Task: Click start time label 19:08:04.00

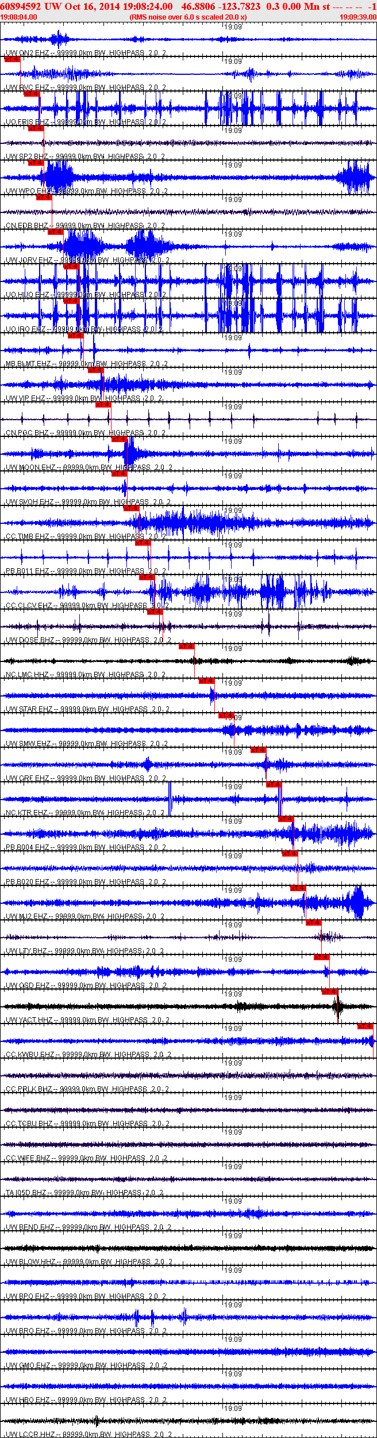Action: [x=19, y=17]
